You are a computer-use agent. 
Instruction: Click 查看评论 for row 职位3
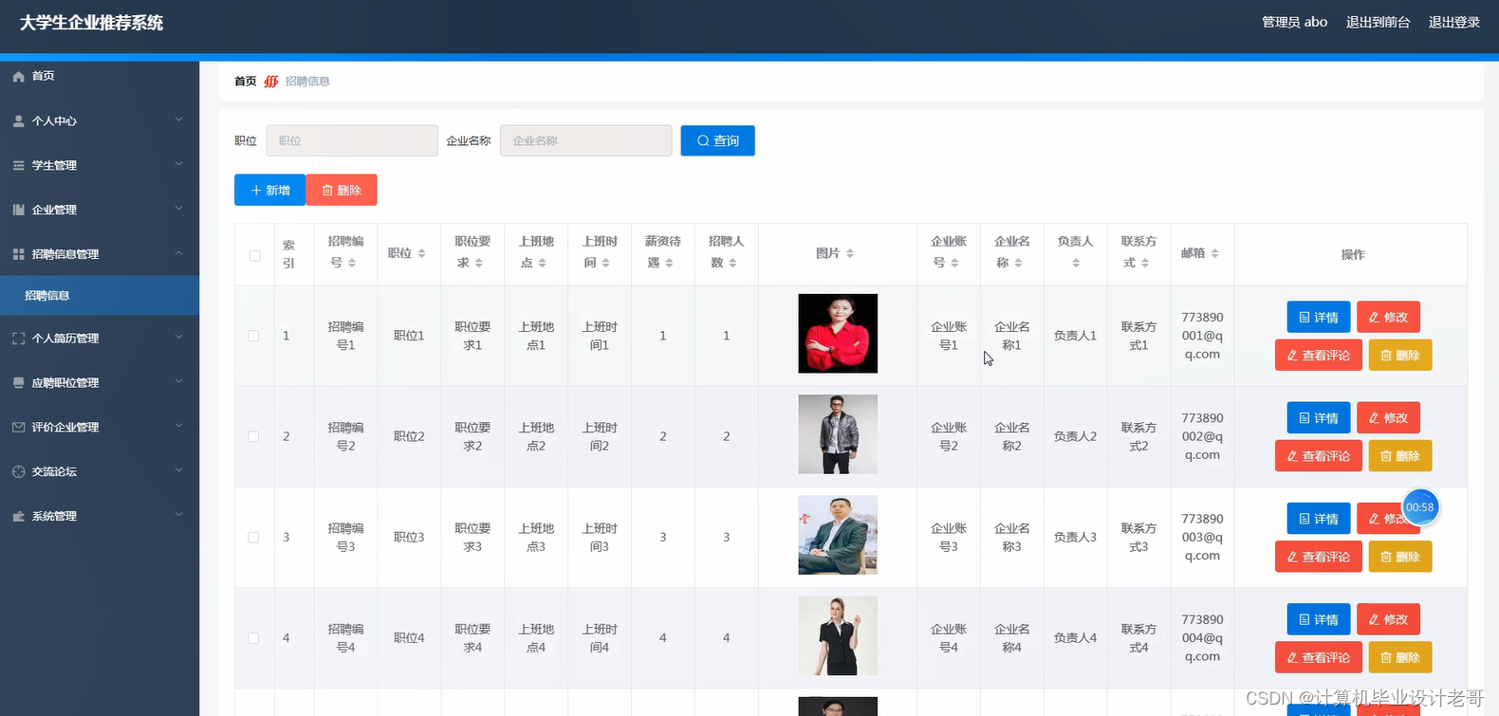click(1319, 557)
